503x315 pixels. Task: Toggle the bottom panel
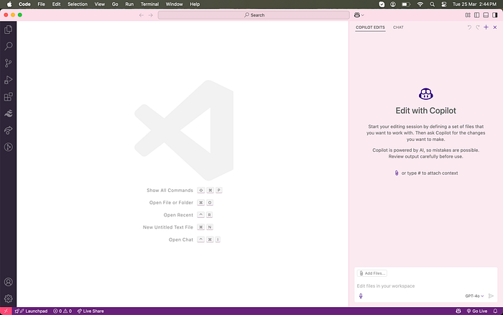(486, 15)
